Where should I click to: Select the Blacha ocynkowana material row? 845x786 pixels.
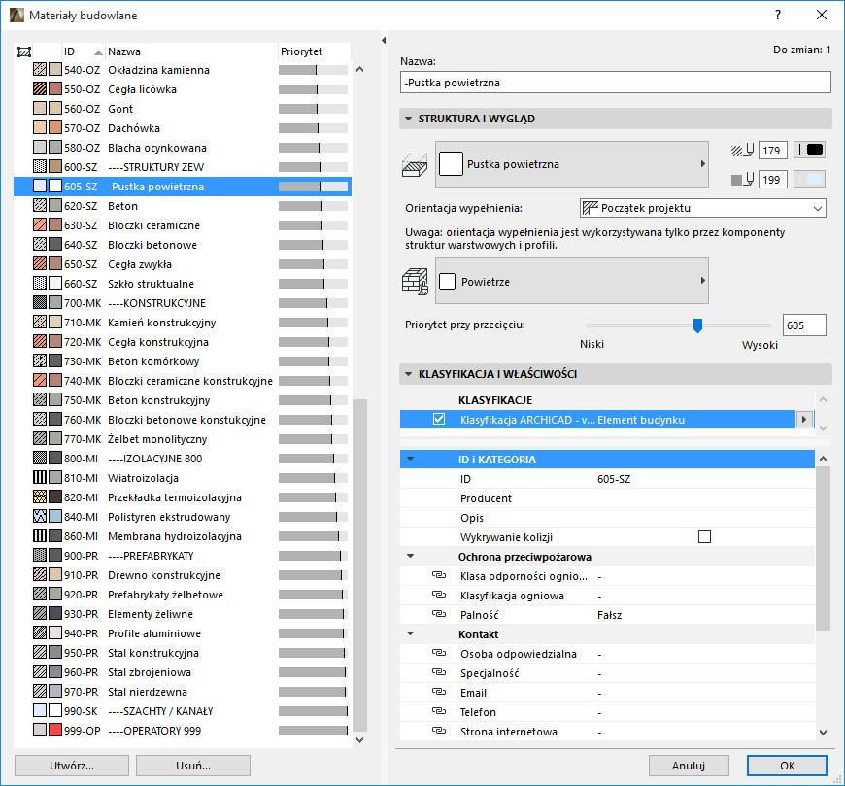(x=183, y=147)
